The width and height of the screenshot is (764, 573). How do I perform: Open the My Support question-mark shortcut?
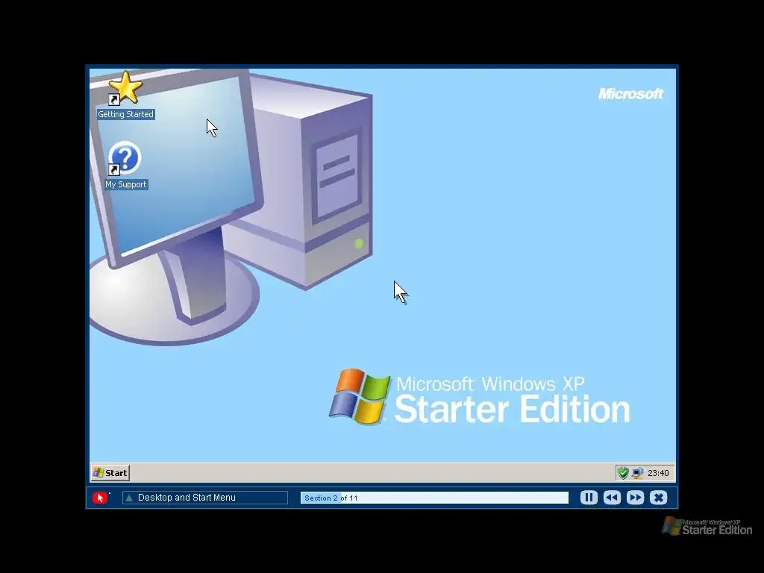pos(125,158)
